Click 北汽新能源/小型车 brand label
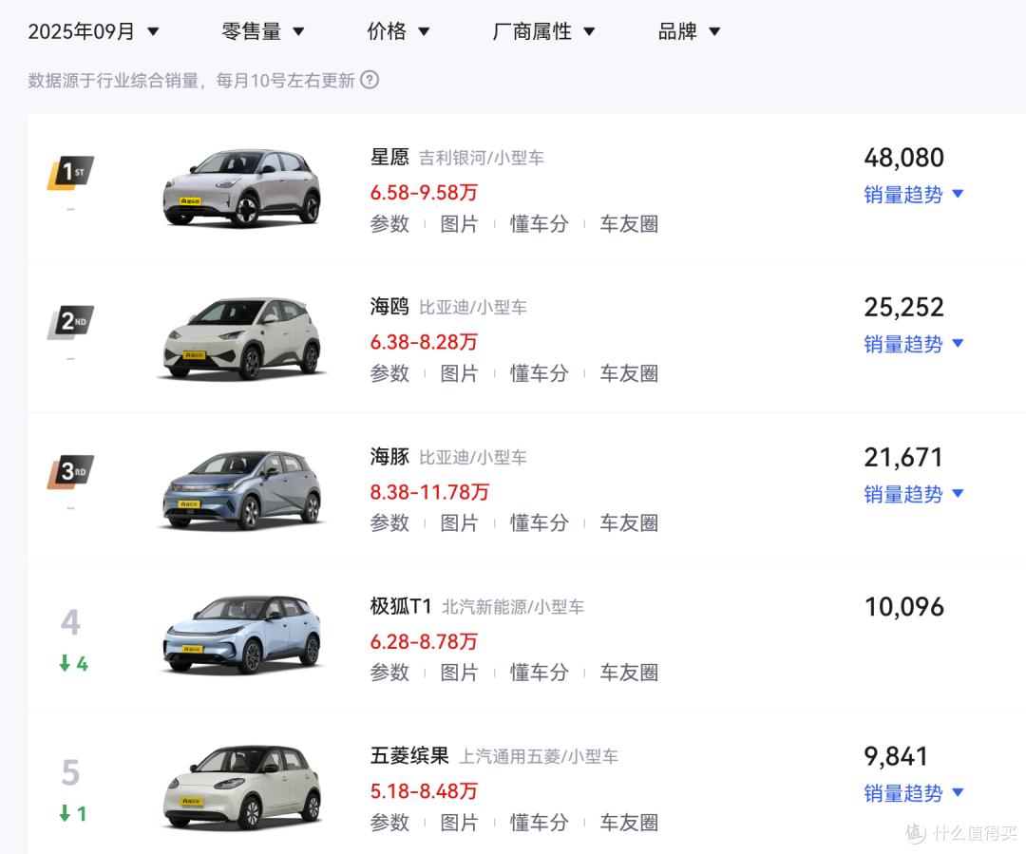This screenshot has width=1026, height=854. 513,607
